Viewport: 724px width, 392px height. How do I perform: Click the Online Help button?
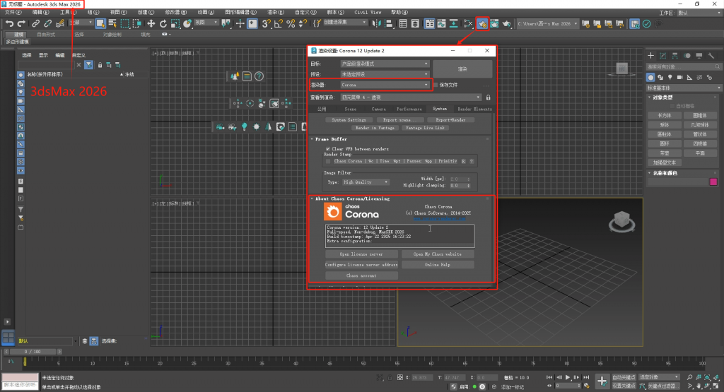[437, 265]
